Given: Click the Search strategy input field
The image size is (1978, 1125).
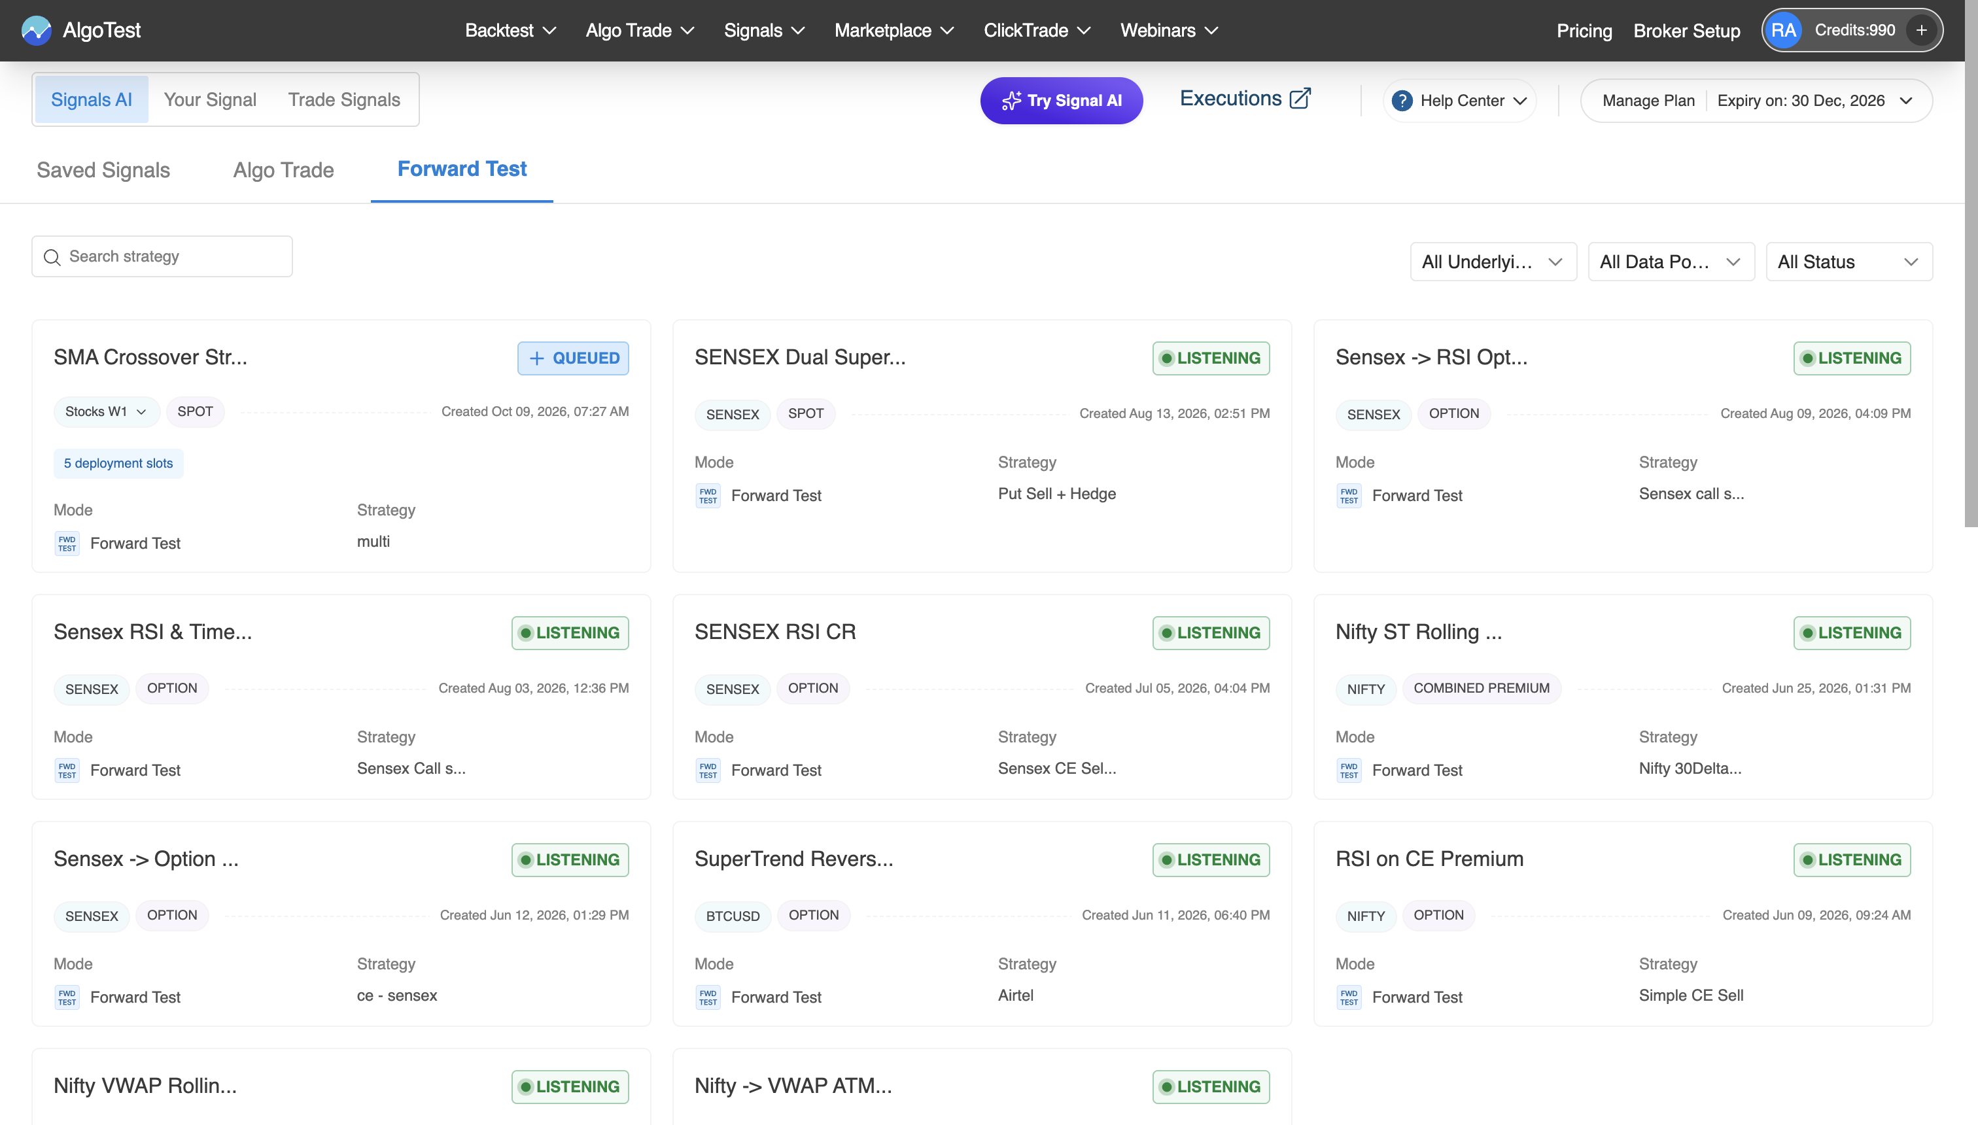Looking at the screenshot, I should point(162,256).
